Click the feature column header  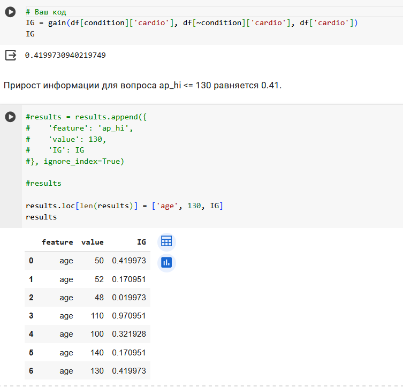click(57, 242)
